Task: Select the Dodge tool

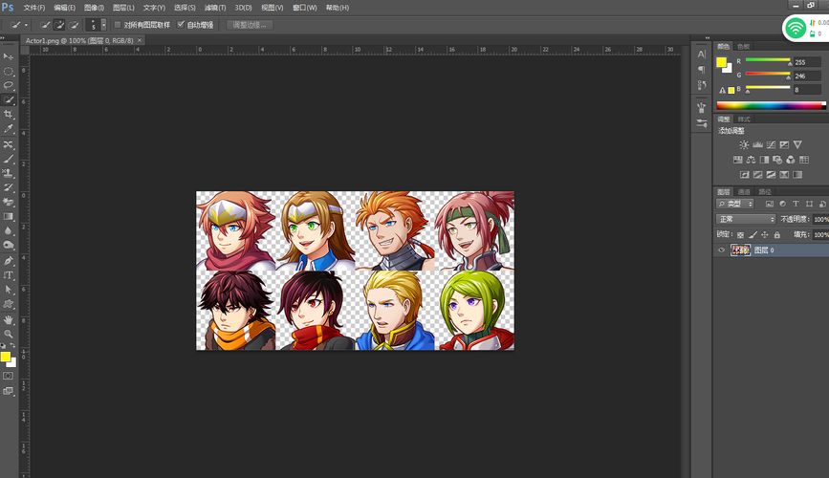Action: click(8, 245)
